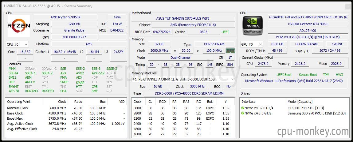Click the GDDR6 SDRAM field
353x142 pixels.
point(306,44)
